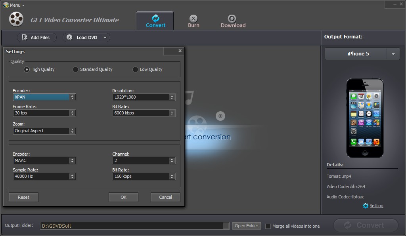Enable Merge all videos into one
This screenshot has width=406, height=236.
(x=268, y=226)
